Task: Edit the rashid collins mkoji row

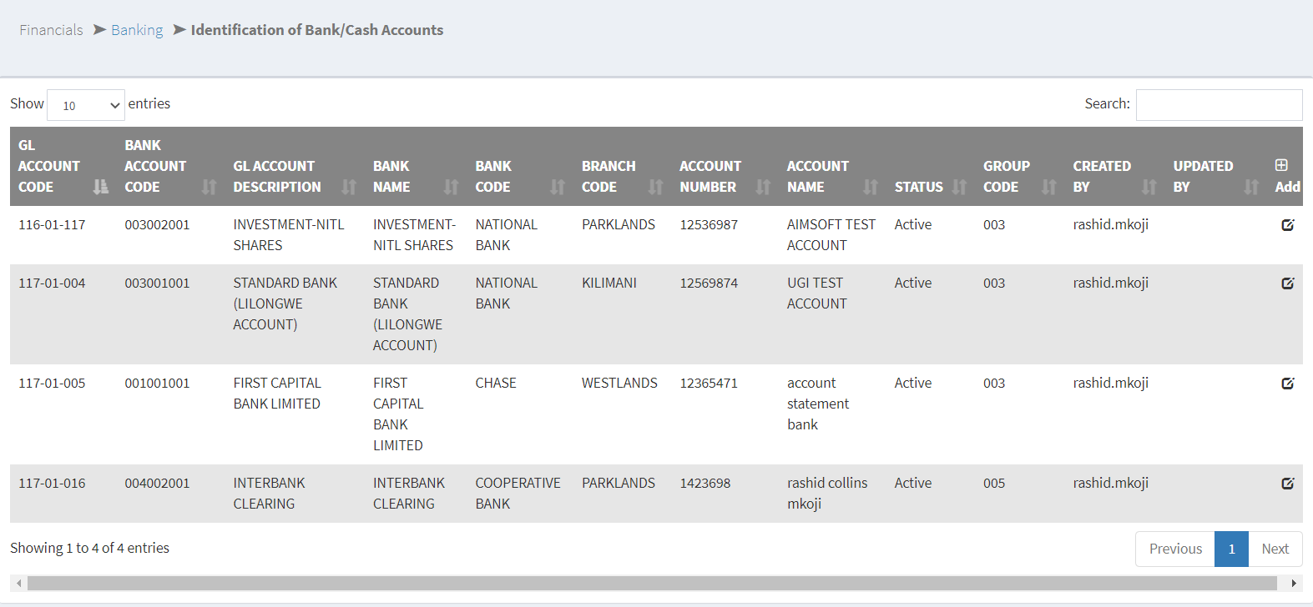Action: pos(1287,484)
